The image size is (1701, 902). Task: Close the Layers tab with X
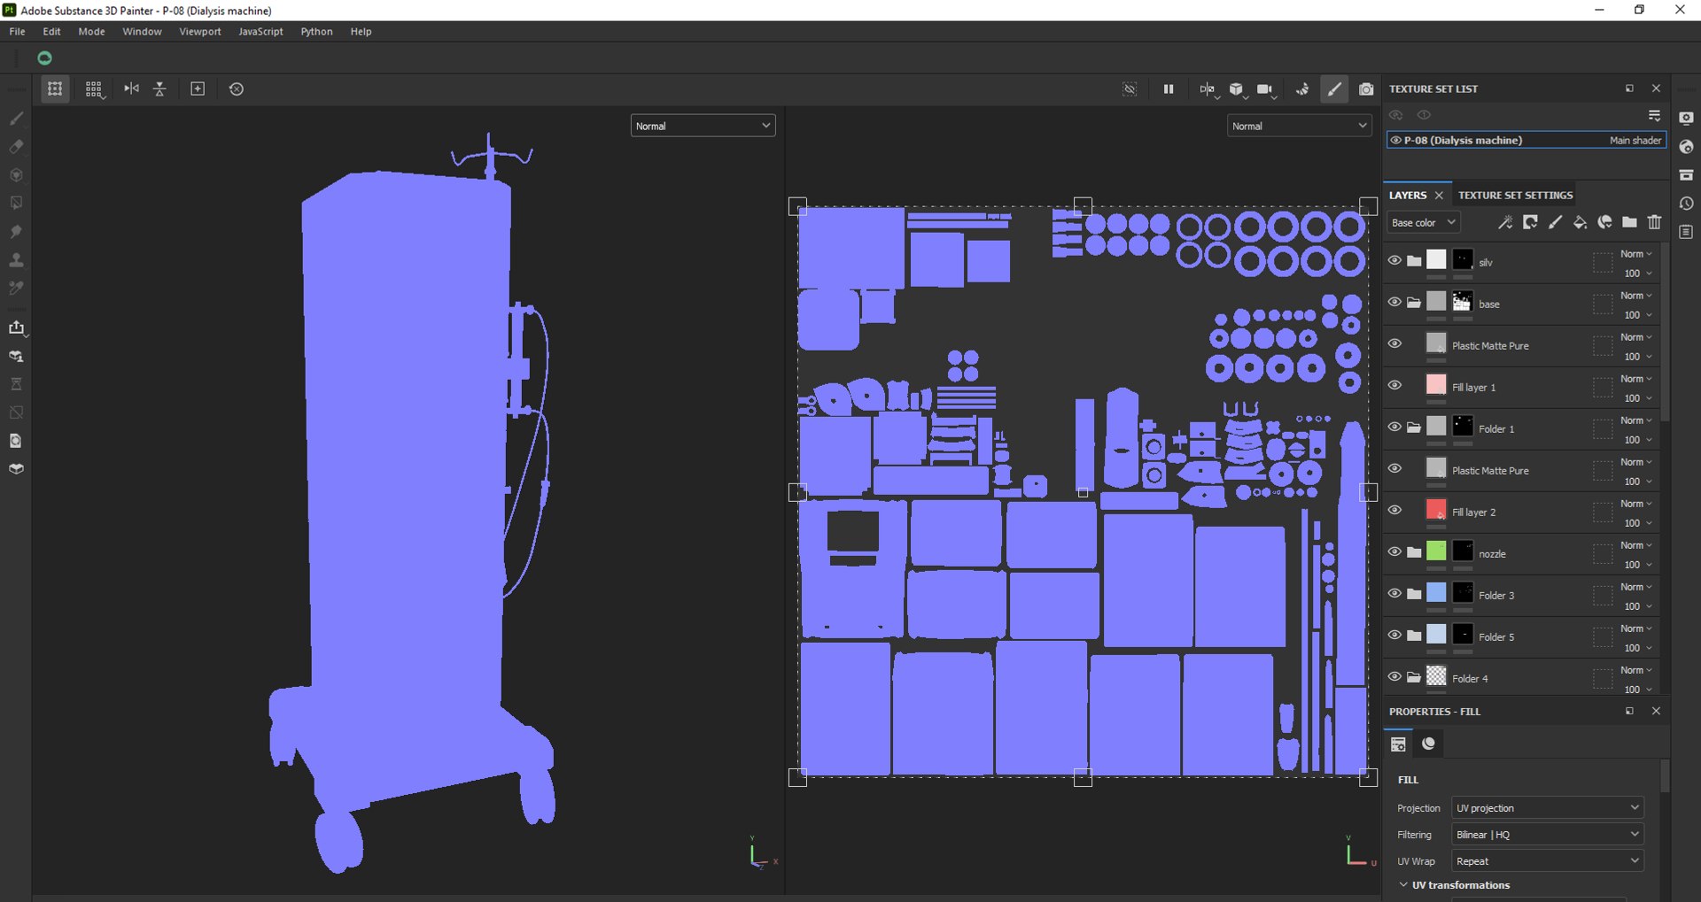1439,195
